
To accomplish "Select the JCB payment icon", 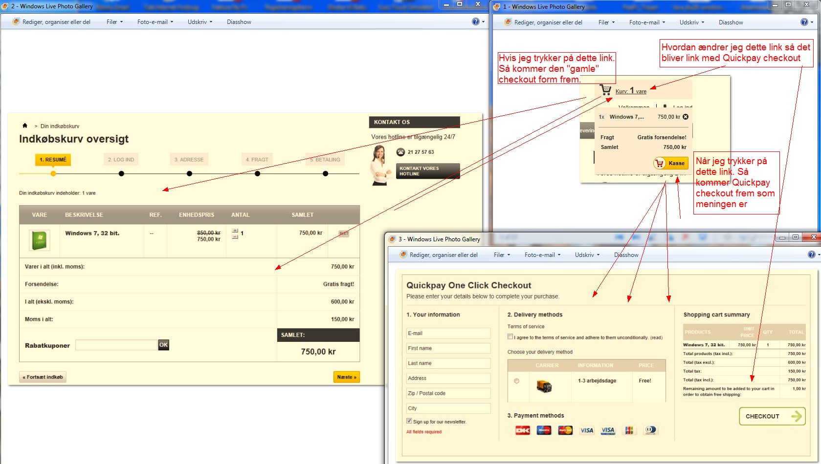I will point(629,430).
